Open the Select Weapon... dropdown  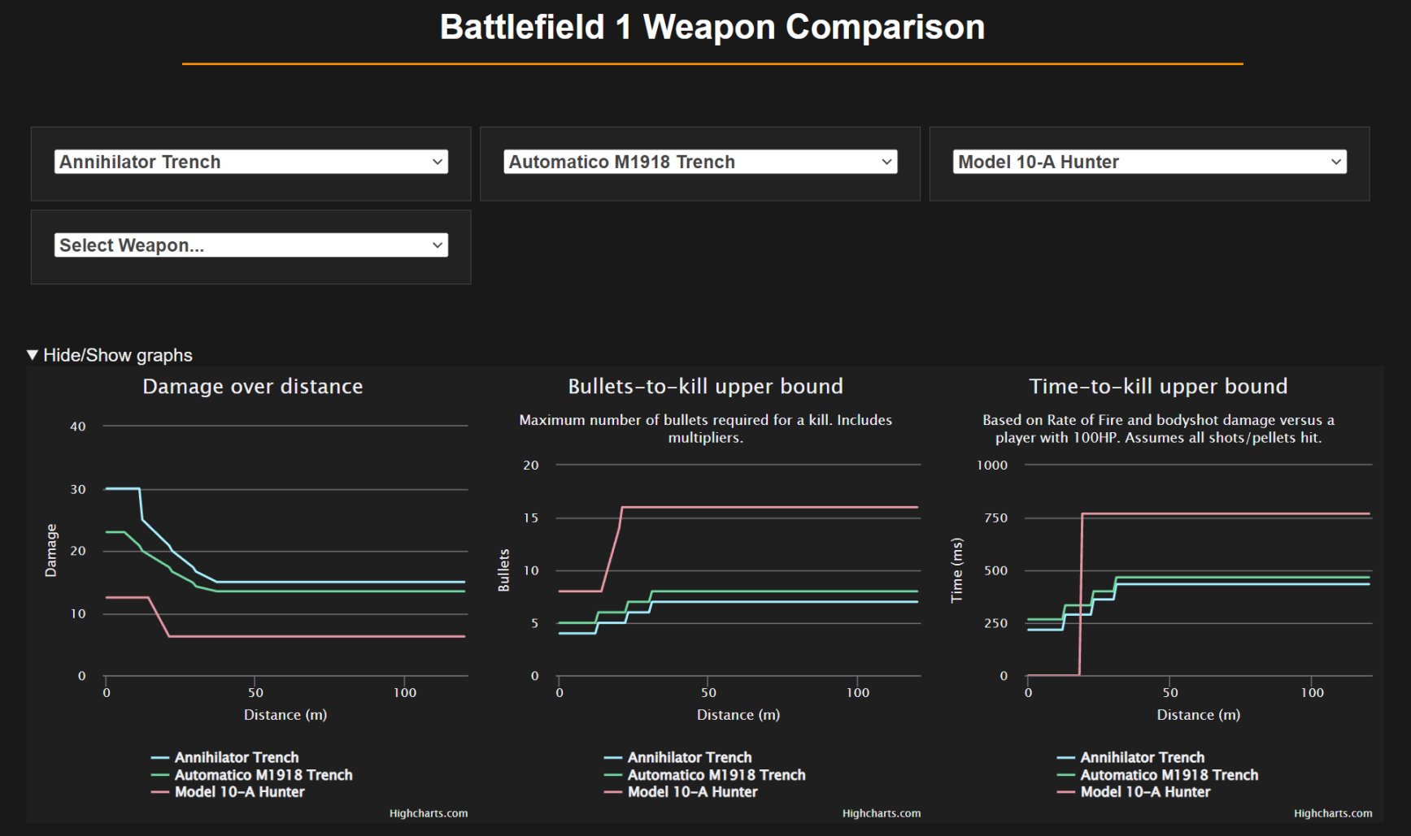point(250,245)
